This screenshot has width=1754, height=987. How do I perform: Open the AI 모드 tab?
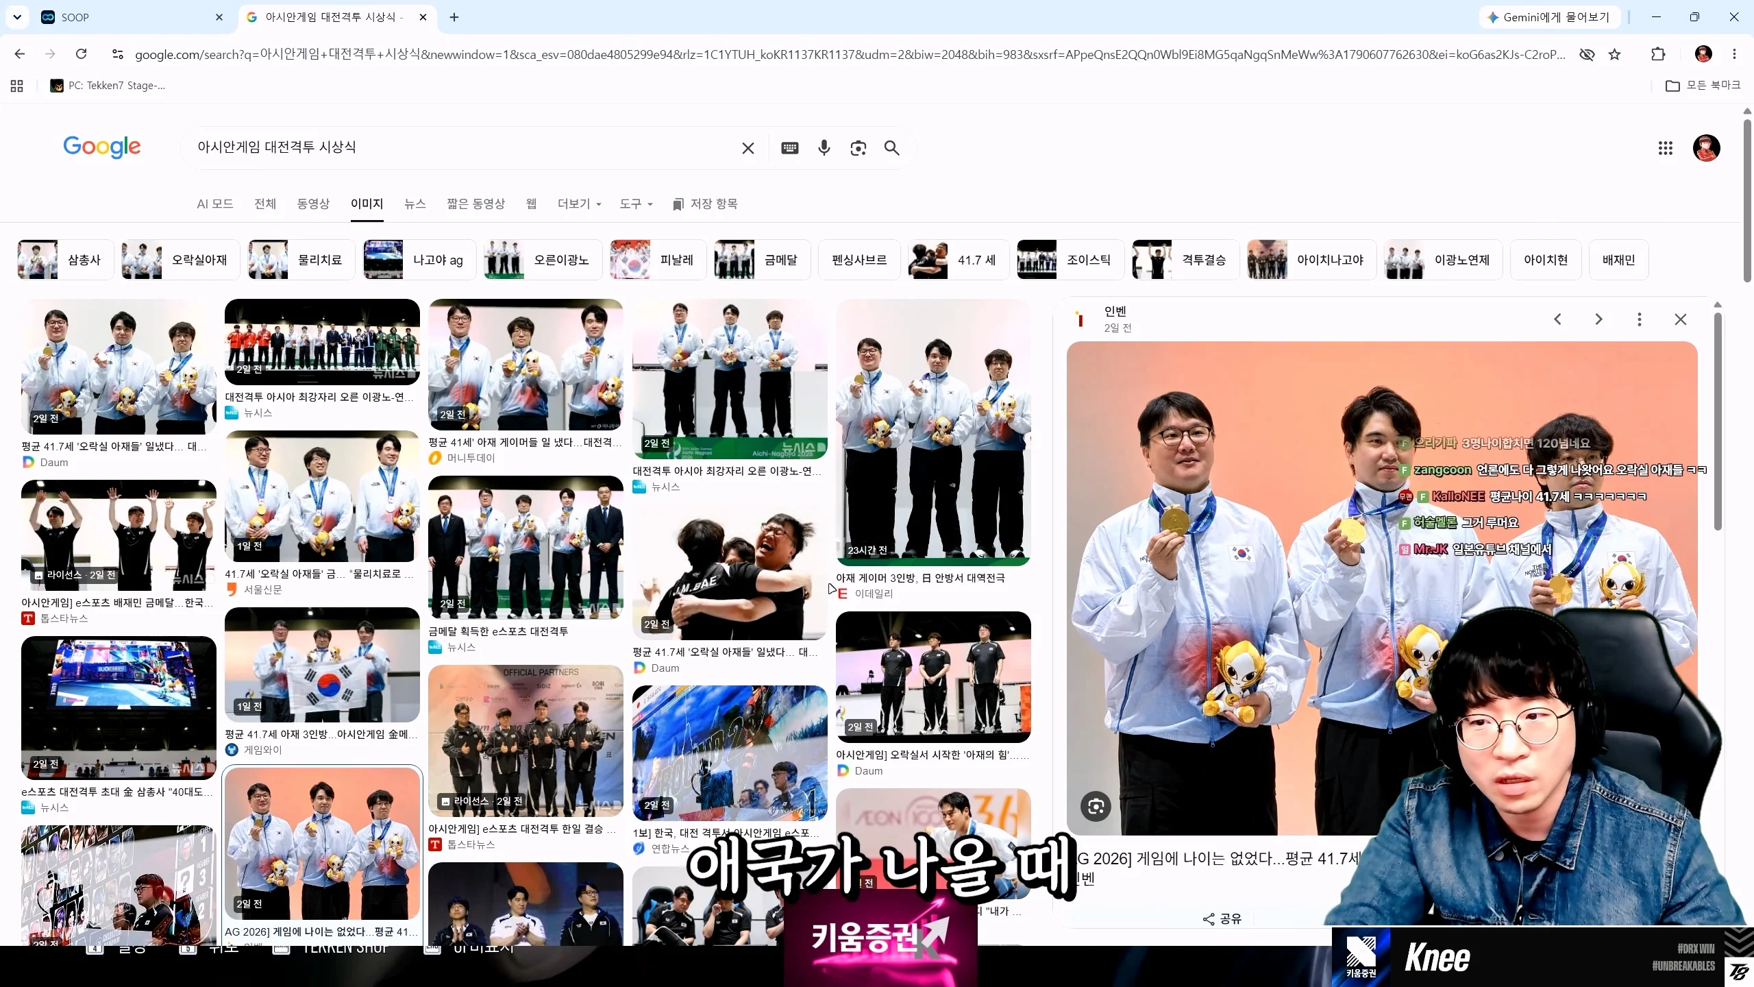[215, 204]
